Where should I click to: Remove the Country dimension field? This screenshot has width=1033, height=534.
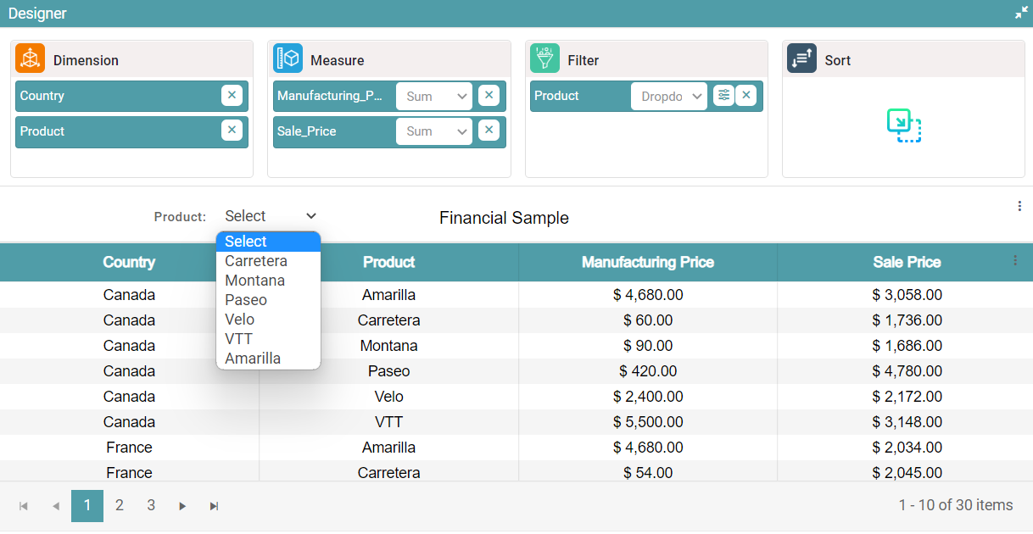(232, 96)
